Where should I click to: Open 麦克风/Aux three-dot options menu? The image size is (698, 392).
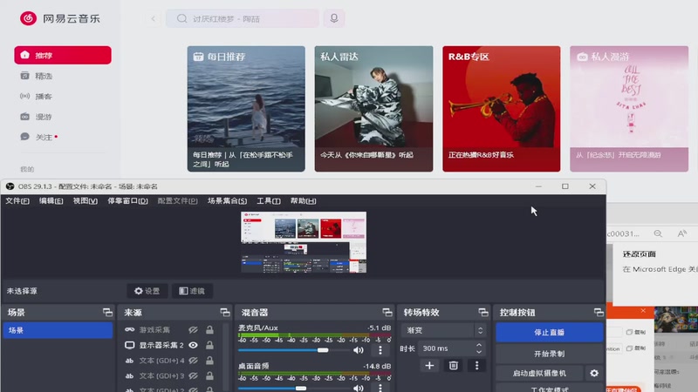[x=380, y=350]
